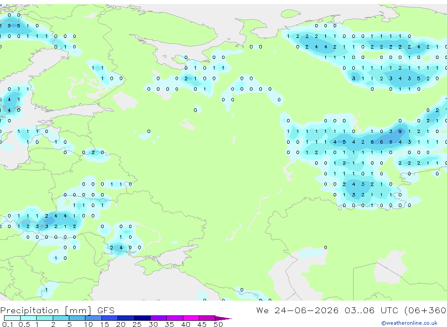Image resolution: width=447 pixels, height=327 pixels.
Task: Pick the legend swatch between 5 and 10
Action: (77, 318)
